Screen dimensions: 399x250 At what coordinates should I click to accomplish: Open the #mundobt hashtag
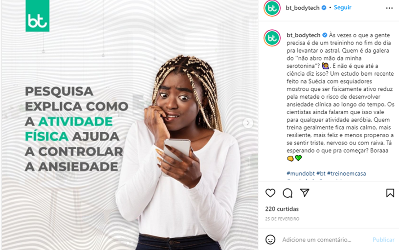301,173
